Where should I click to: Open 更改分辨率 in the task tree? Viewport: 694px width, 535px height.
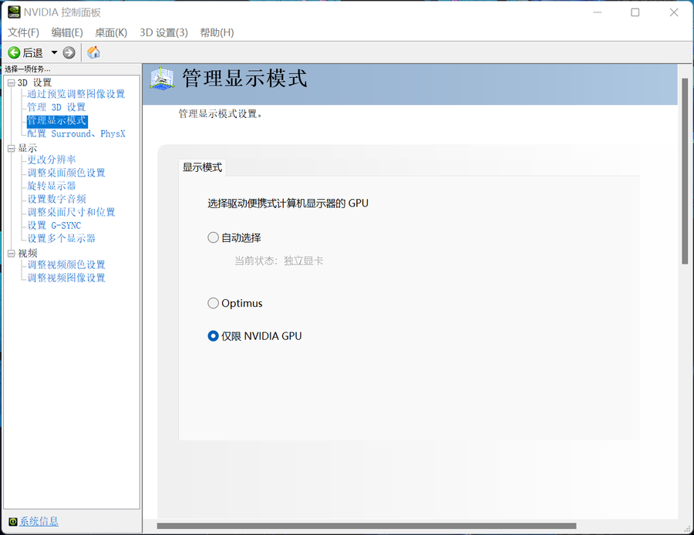click(52, 160)
